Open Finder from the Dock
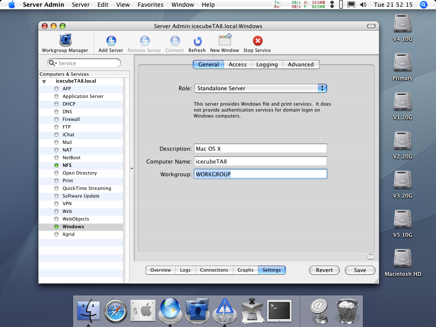 pos(89,310)
